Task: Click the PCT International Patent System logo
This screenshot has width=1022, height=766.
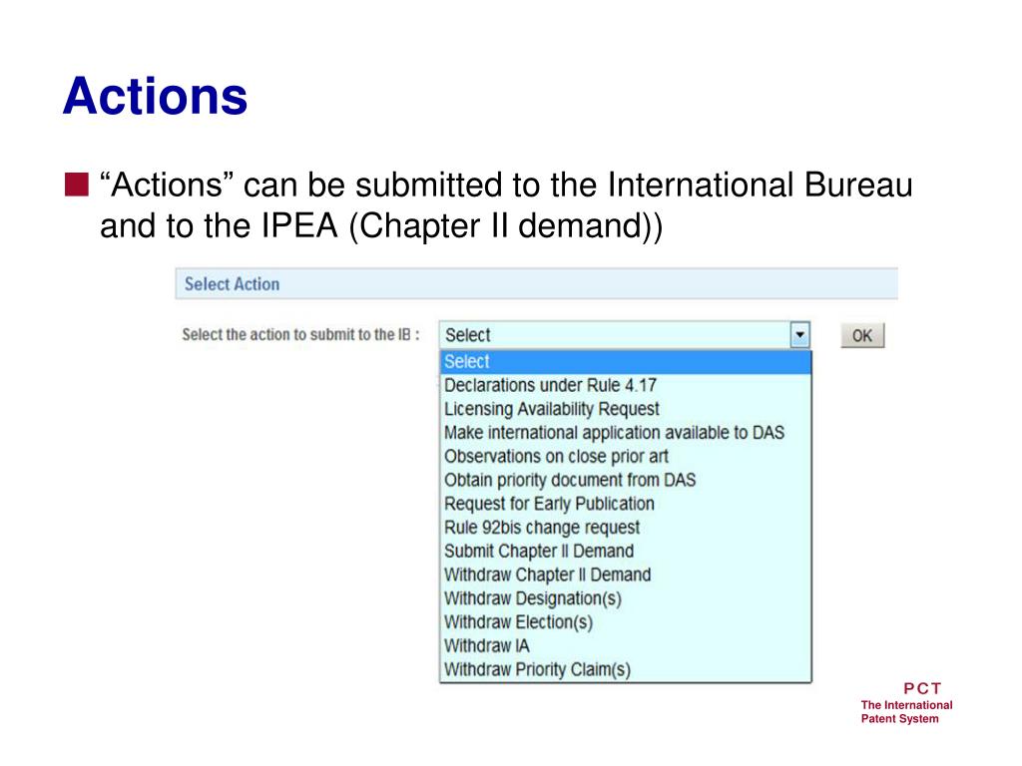Action: pyautogui.click(x=906, y=703)
